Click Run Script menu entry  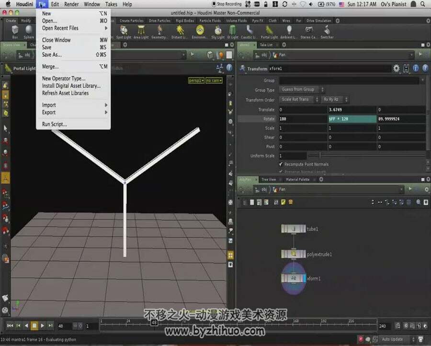pos(73,124)
